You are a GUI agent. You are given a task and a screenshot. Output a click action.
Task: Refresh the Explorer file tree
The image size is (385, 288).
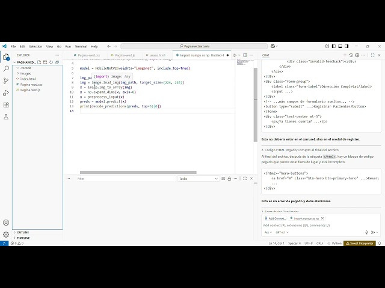click(x=51, y=62)
